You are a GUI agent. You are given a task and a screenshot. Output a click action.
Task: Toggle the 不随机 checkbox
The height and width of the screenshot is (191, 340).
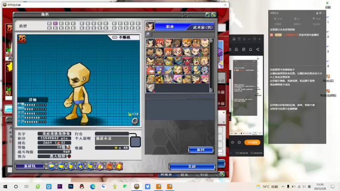pyautogui.click(x=115, y=37)
